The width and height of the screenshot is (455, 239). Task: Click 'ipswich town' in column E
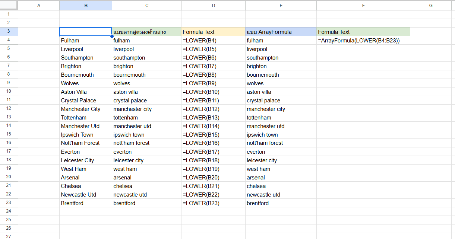[x=281, y=134]
